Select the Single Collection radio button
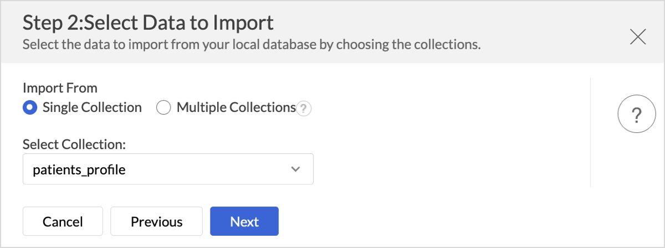The height and width of the screenshot is (248, 665). click(x=30, y=107)
